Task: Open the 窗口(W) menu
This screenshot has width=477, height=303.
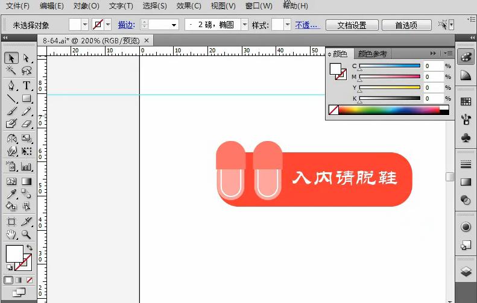Action: coord(259,6)
